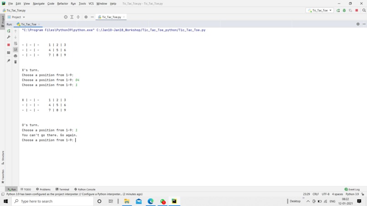Click the run with coverage icon
Image resolution: width=367 pixels, height=206 pixels.
point(351,10)
